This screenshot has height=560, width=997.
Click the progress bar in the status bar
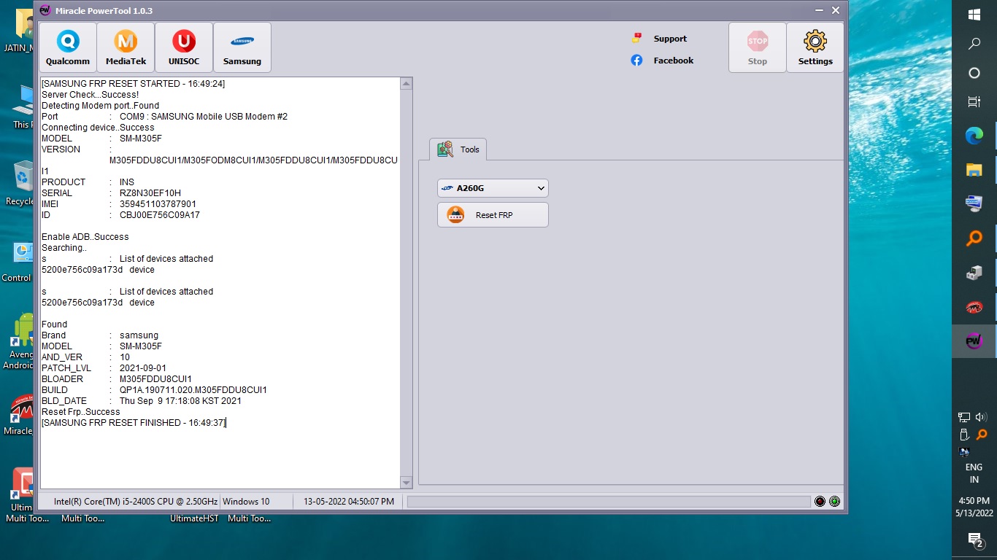pos(609,502)
